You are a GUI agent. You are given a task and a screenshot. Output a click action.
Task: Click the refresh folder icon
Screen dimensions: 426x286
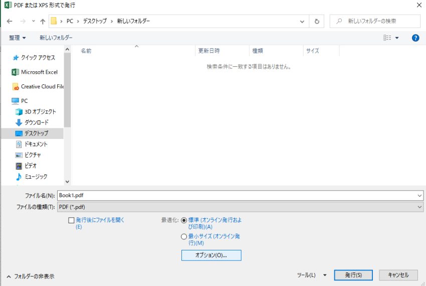(316, 22)
